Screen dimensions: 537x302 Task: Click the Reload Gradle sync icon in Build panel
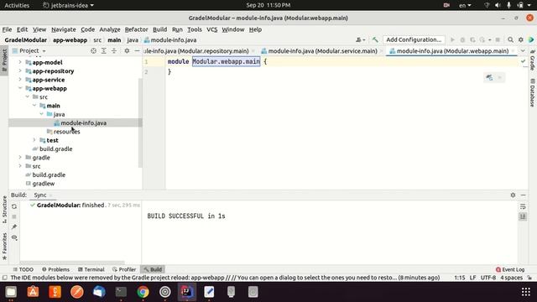[14, 206]
